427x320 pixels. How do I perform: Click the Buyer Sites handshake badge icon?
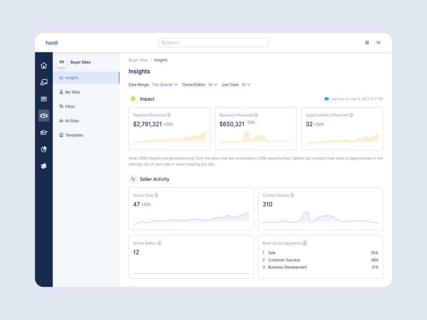click(x=62, y=62)
